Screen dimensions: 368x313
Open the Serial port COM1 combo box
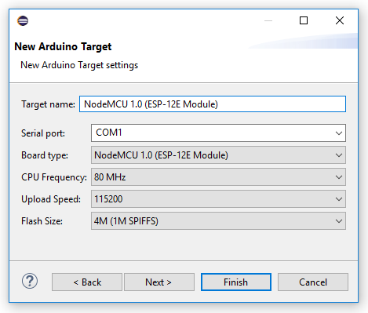click(x=218, y=133)
